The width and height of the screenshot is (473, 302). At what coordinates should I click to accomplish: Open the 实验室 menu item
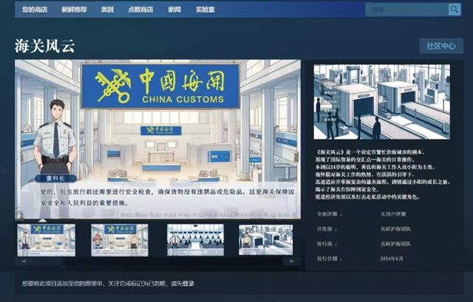(205, 10)
